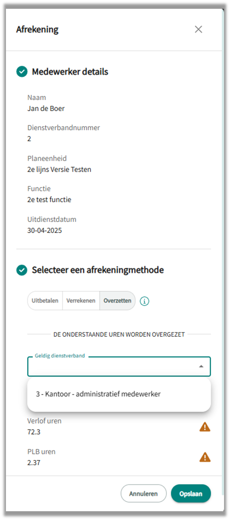Collapse the Geldig dienstverband dropdown arrow
Image resolution: width=230 pixels, height=520 pixels.
click(201, 366)
